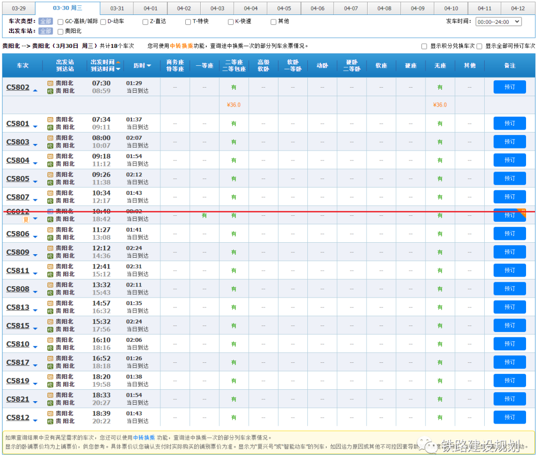Switch to the 04-05 date tab
This screenshot has height=470, width=538.
pos(284,8)
